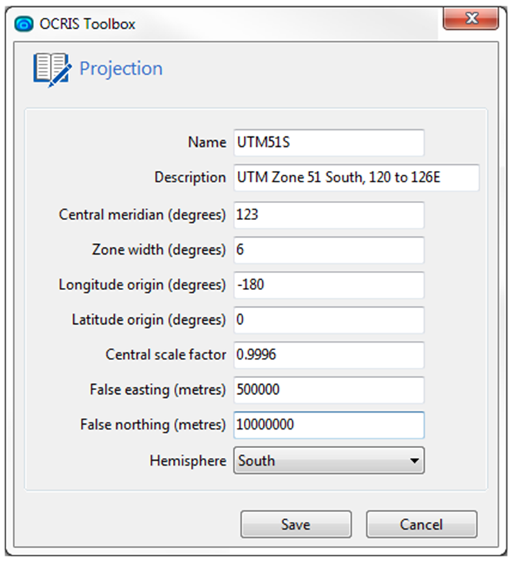Image resolution: width=511 pixels, height=561 pixels.
Task: Click into the Latitude origin field
Action: coord(329,320)
